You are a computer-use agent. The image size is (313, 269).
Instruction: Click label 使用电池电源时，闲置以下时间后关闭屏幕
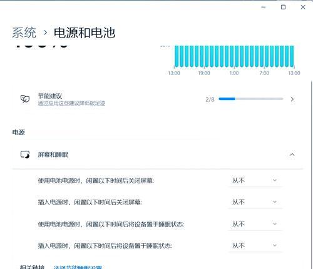[96, 181]
